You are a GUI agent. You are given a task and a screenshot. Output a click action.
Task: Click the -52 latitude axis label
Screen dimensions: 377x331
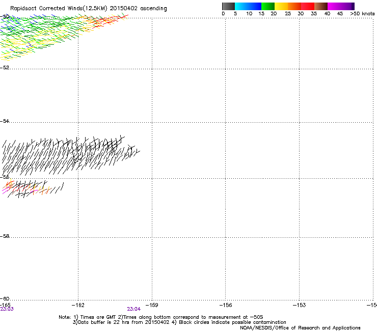point(5,68)
